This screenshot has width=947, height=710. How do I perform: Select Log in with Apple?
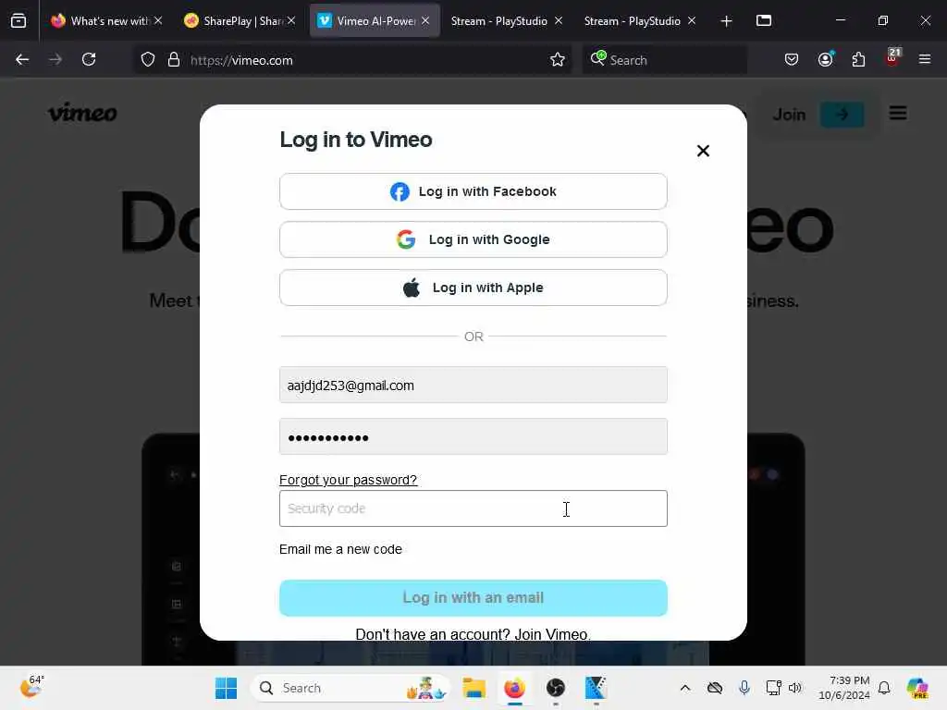click(x=473, y=288)
